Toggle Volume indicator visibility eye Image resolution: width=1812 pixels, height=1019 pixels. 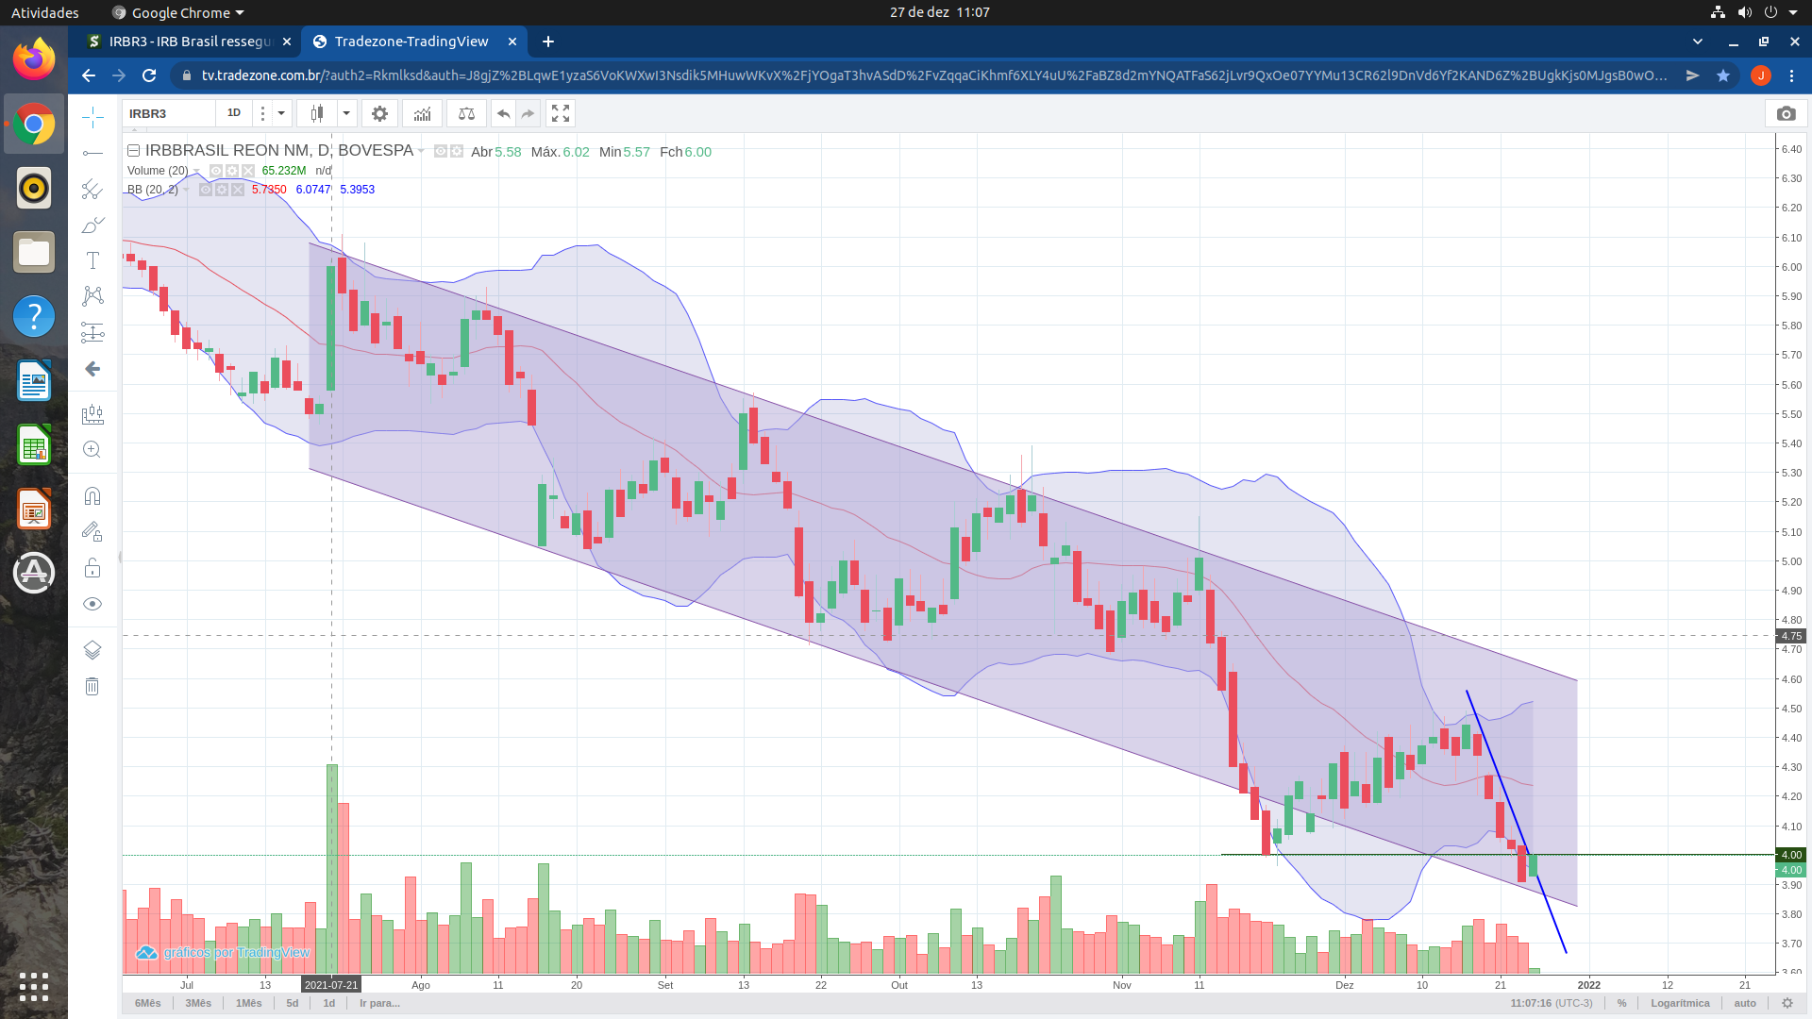[216, 171]
